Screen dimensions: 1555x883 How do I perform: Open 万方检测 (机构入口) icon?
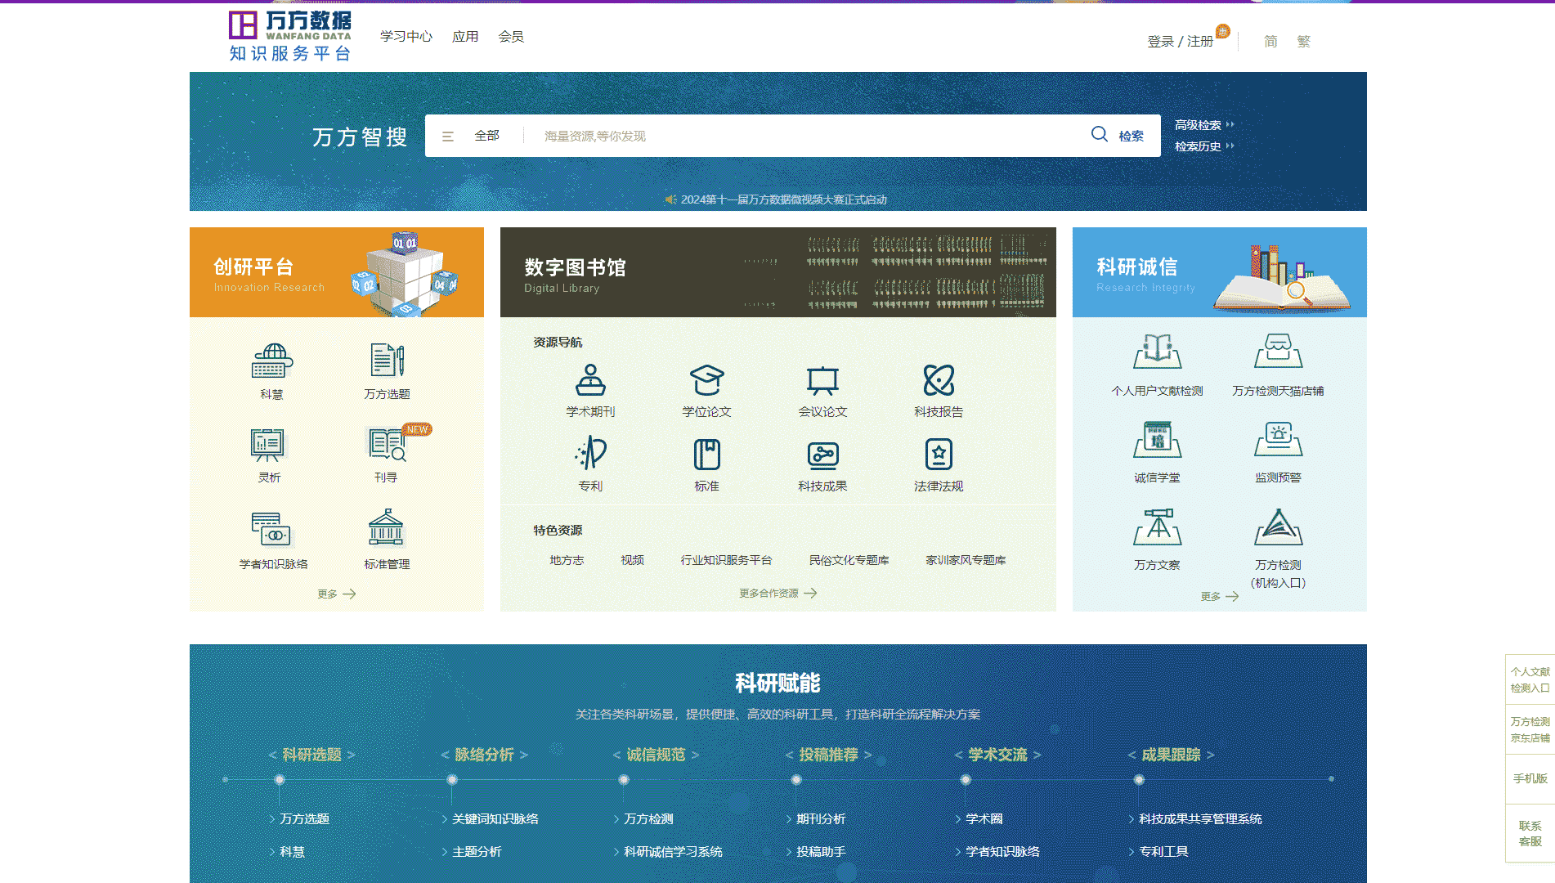click(1278, 527)
